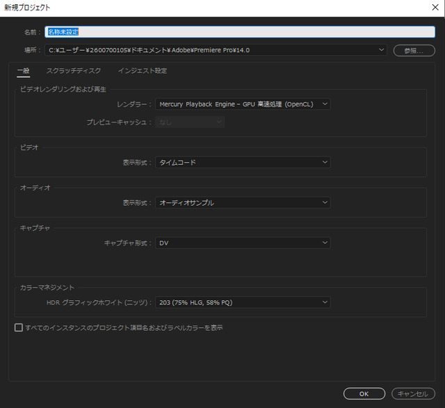445x408 pixels.
Task: Open the ビデオ 表示形式 タイムコード dropdown
Action: (x=243, y=162)
